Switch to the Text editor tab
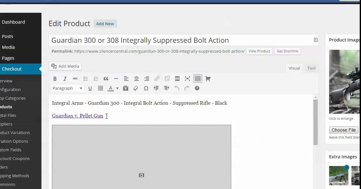The width and height of the screenshot is (361, 189). [x=311, y=68]
